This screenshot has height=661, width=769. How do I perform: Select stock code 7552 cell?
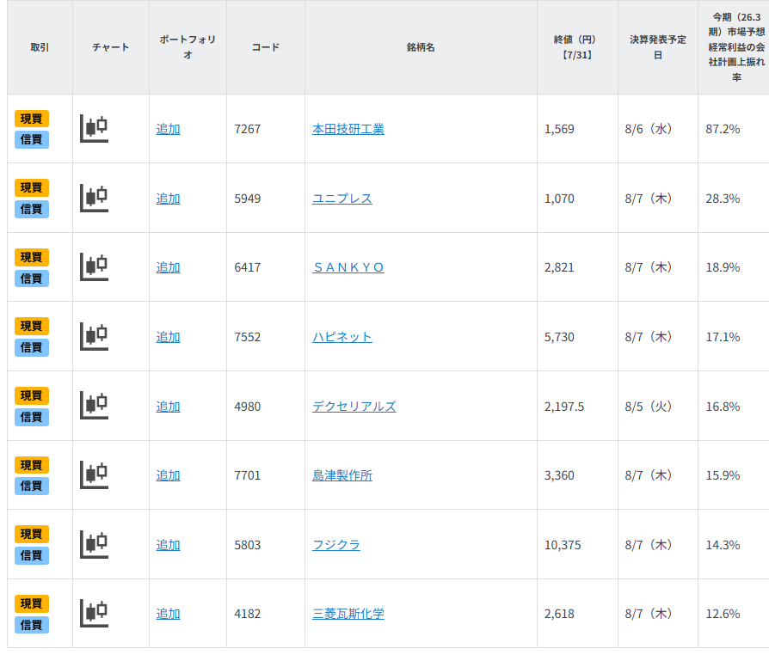pyautogui.click(x=266, y=337)
